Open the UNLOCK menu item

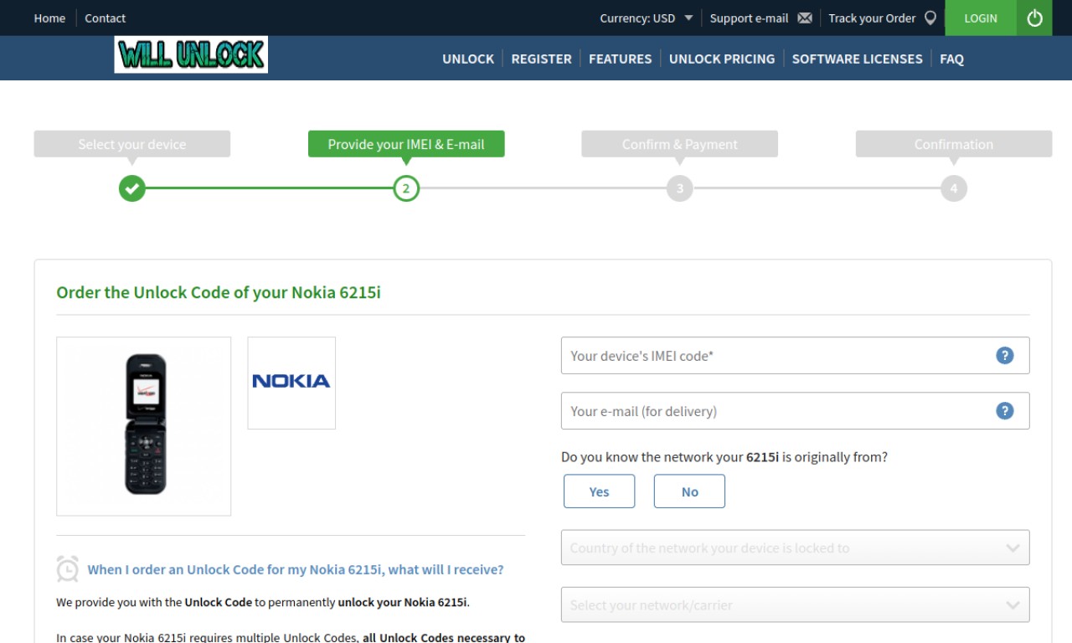pyautogui.click(x=468, y=59)
